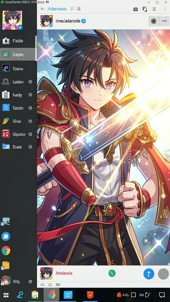Image resolution: width=170 pixels, height=302 pixels.
Task: Expand the horizontal three-dot options button
Action: 164,21
